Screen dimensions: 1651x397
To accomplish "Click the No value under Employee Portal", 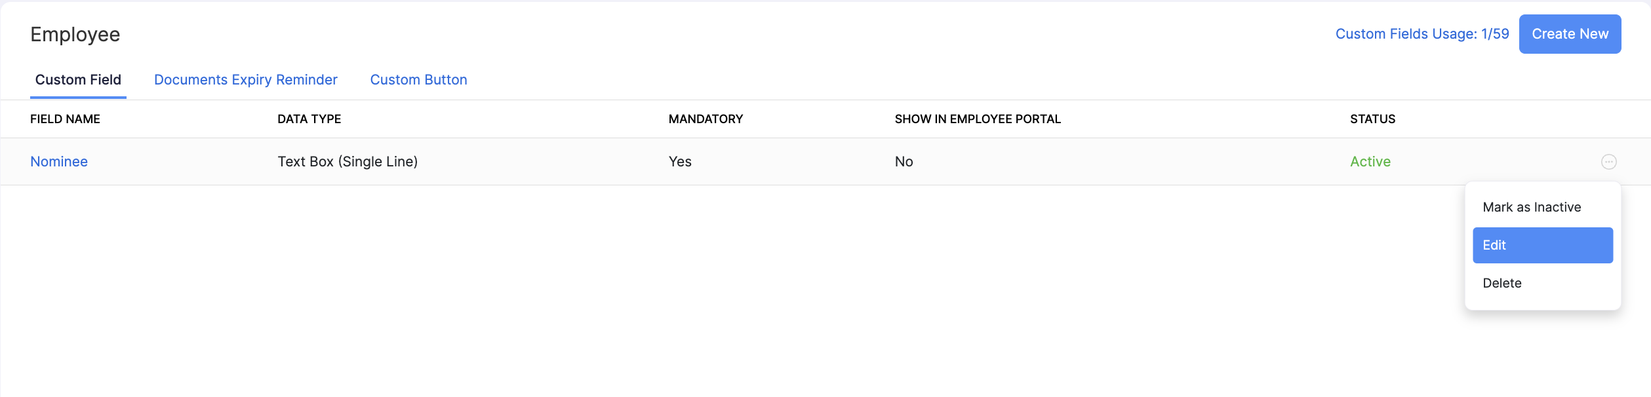I will pos(904,162).
